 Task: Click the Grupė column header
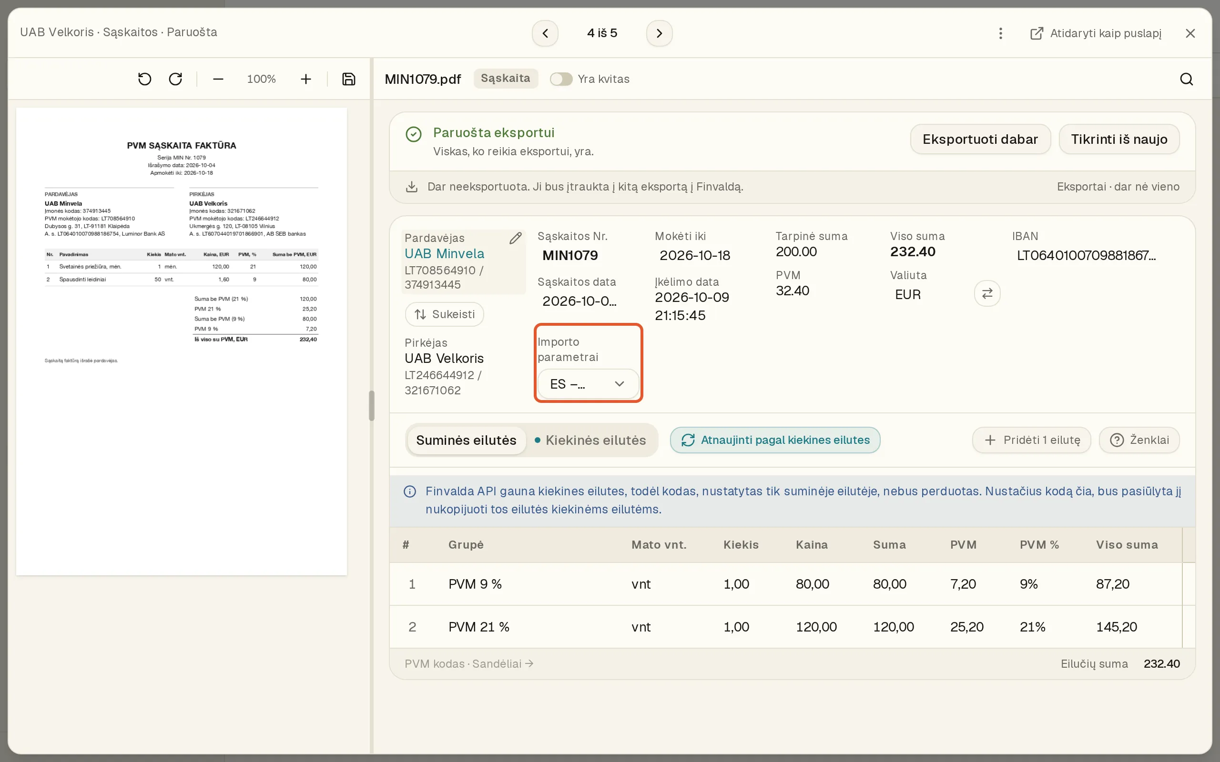tap(466, 545)
